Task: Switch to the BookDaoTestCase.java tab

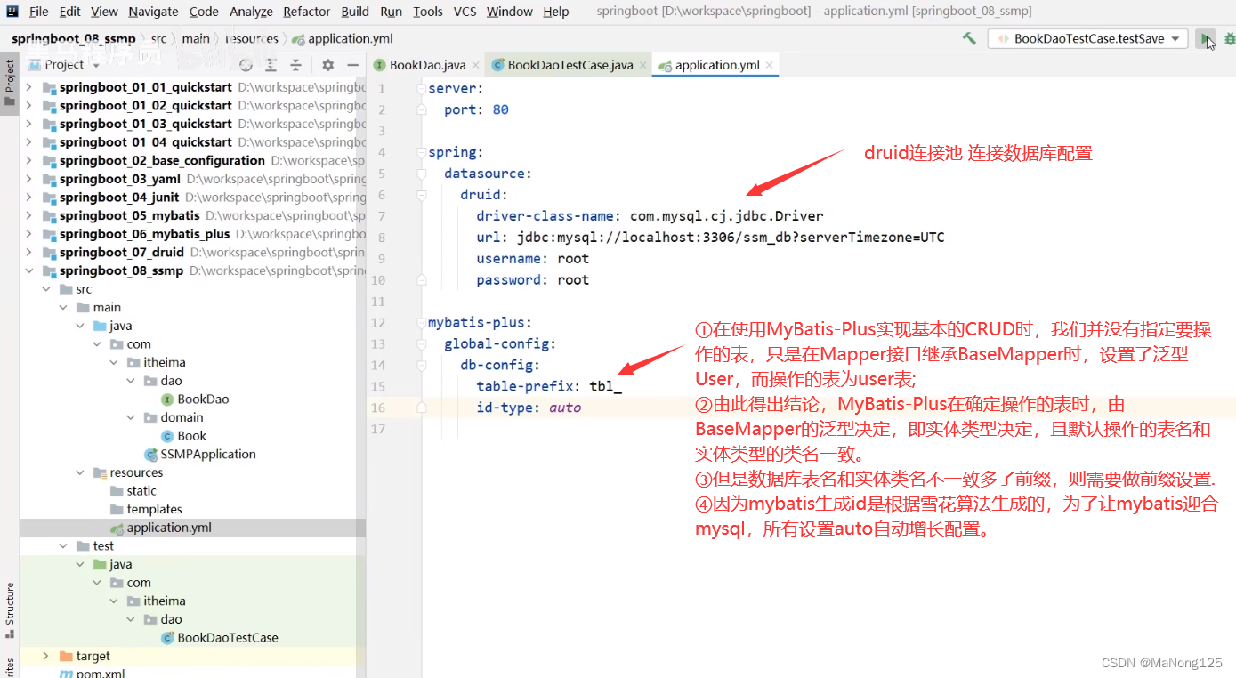Action: click(x=570, y=65)
